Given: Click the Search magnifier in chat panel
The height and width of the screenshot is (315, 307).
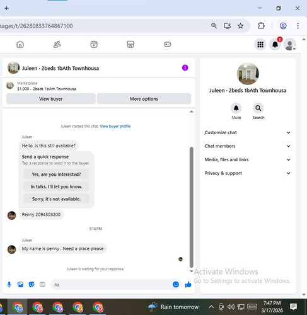Looking at the screenshot, I should pos(258,108).
